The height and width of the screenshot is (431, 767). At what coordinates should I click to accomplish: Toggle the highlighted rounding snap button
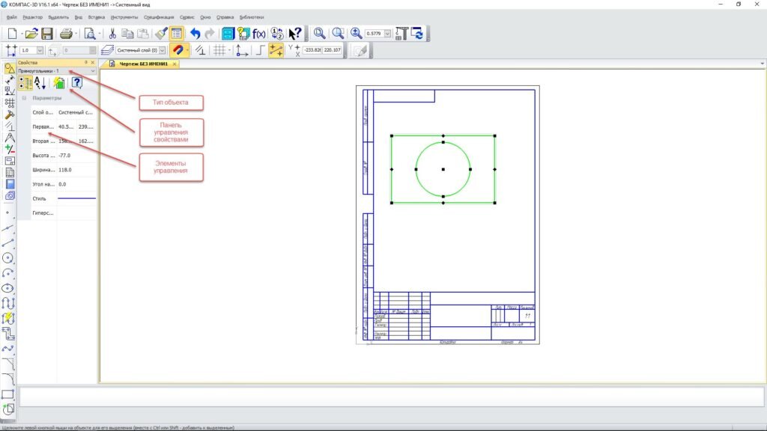coord(276,50)
